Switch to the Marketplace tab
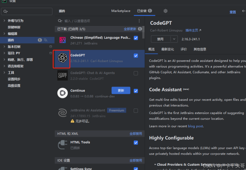The image size is (246, 170). click(x=121, y=11)
